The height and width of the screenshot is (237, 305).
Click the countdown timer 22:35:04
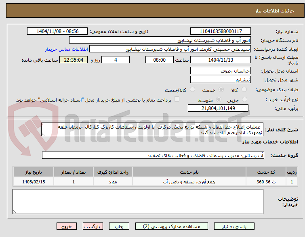(x=74, y=60)
